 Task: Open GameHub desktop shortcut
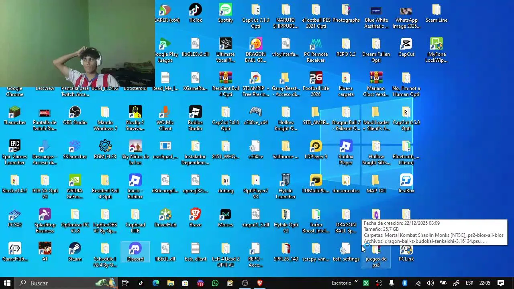click(14, 252)
